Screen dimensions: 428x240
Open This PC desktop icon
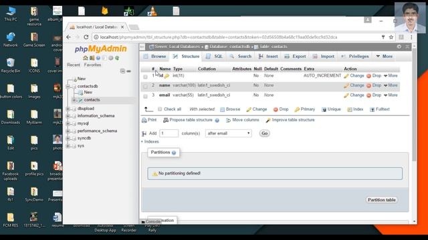[x=11, y=14]
